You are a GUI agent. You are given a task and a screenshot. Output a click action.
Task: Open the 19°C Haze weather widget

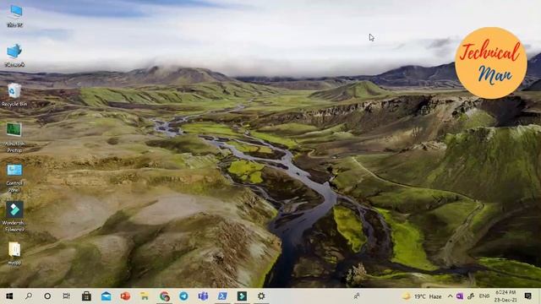pos(422,296)
